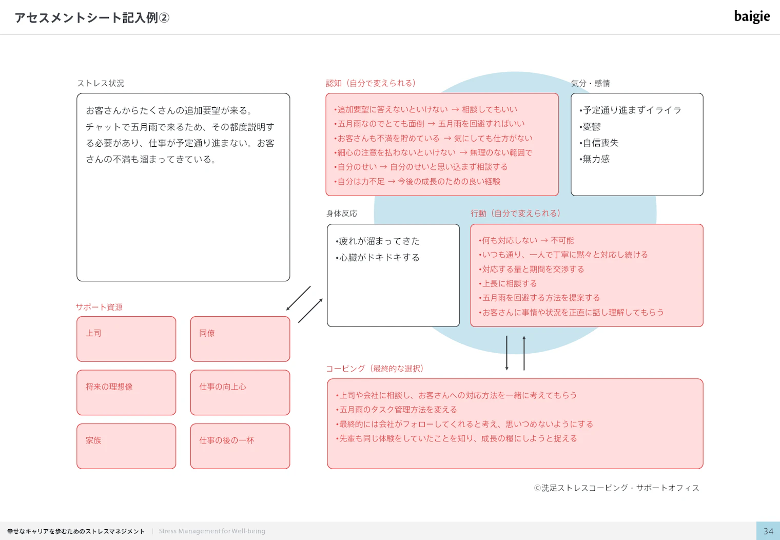Click the line 追加要望に答えないといけない → 相談してもいい
780x540 pixels.
pos(425,109)
